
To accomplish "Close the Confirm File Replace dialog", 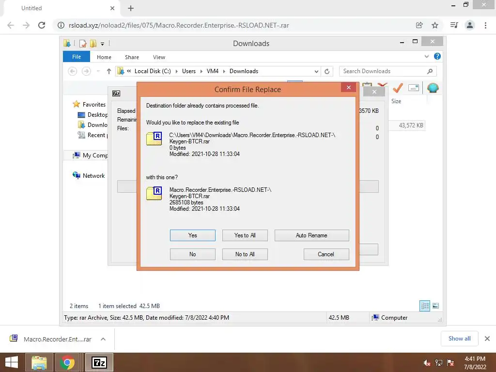I will 349,87.
